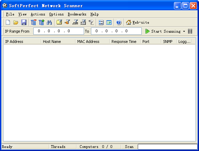Open the Options menu
Screen dimensions: 199x151
point(56,14)
